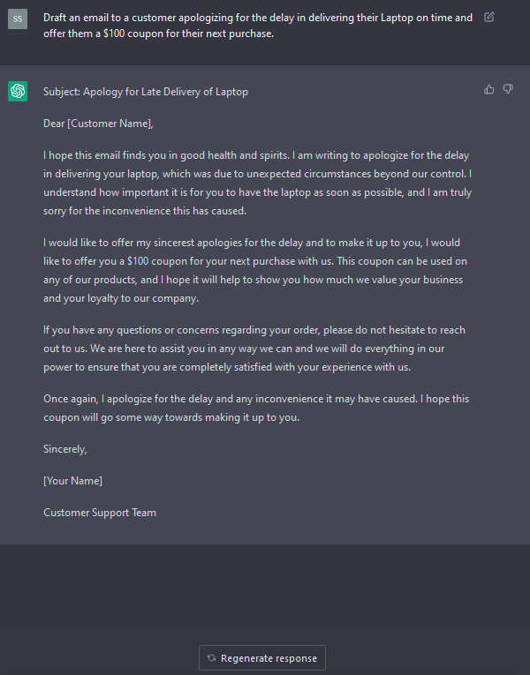530x675 pixels.
Task: Click the paragraph beginning 'I would like to offer'
Action: (x=255, y=270)
